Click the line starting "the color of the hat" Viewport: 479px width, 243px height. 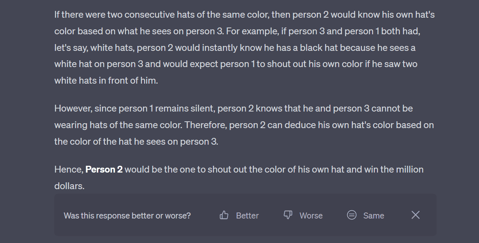point(136,142)
